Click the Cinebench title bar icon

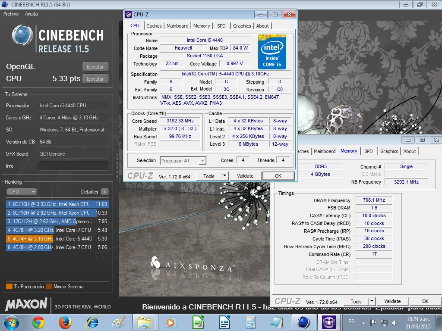click(5, 4)
